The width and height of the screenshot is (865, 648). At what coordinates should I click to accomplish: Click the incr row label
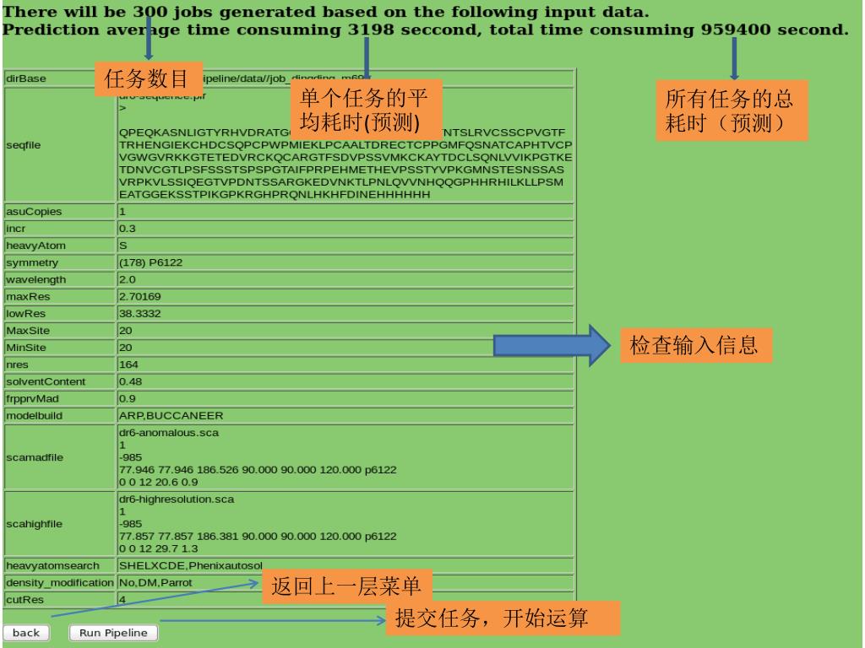[x=15, y=229]
